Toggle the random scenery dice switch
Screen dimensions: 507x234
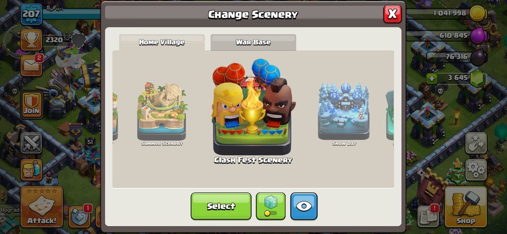(x=271, y=206)
